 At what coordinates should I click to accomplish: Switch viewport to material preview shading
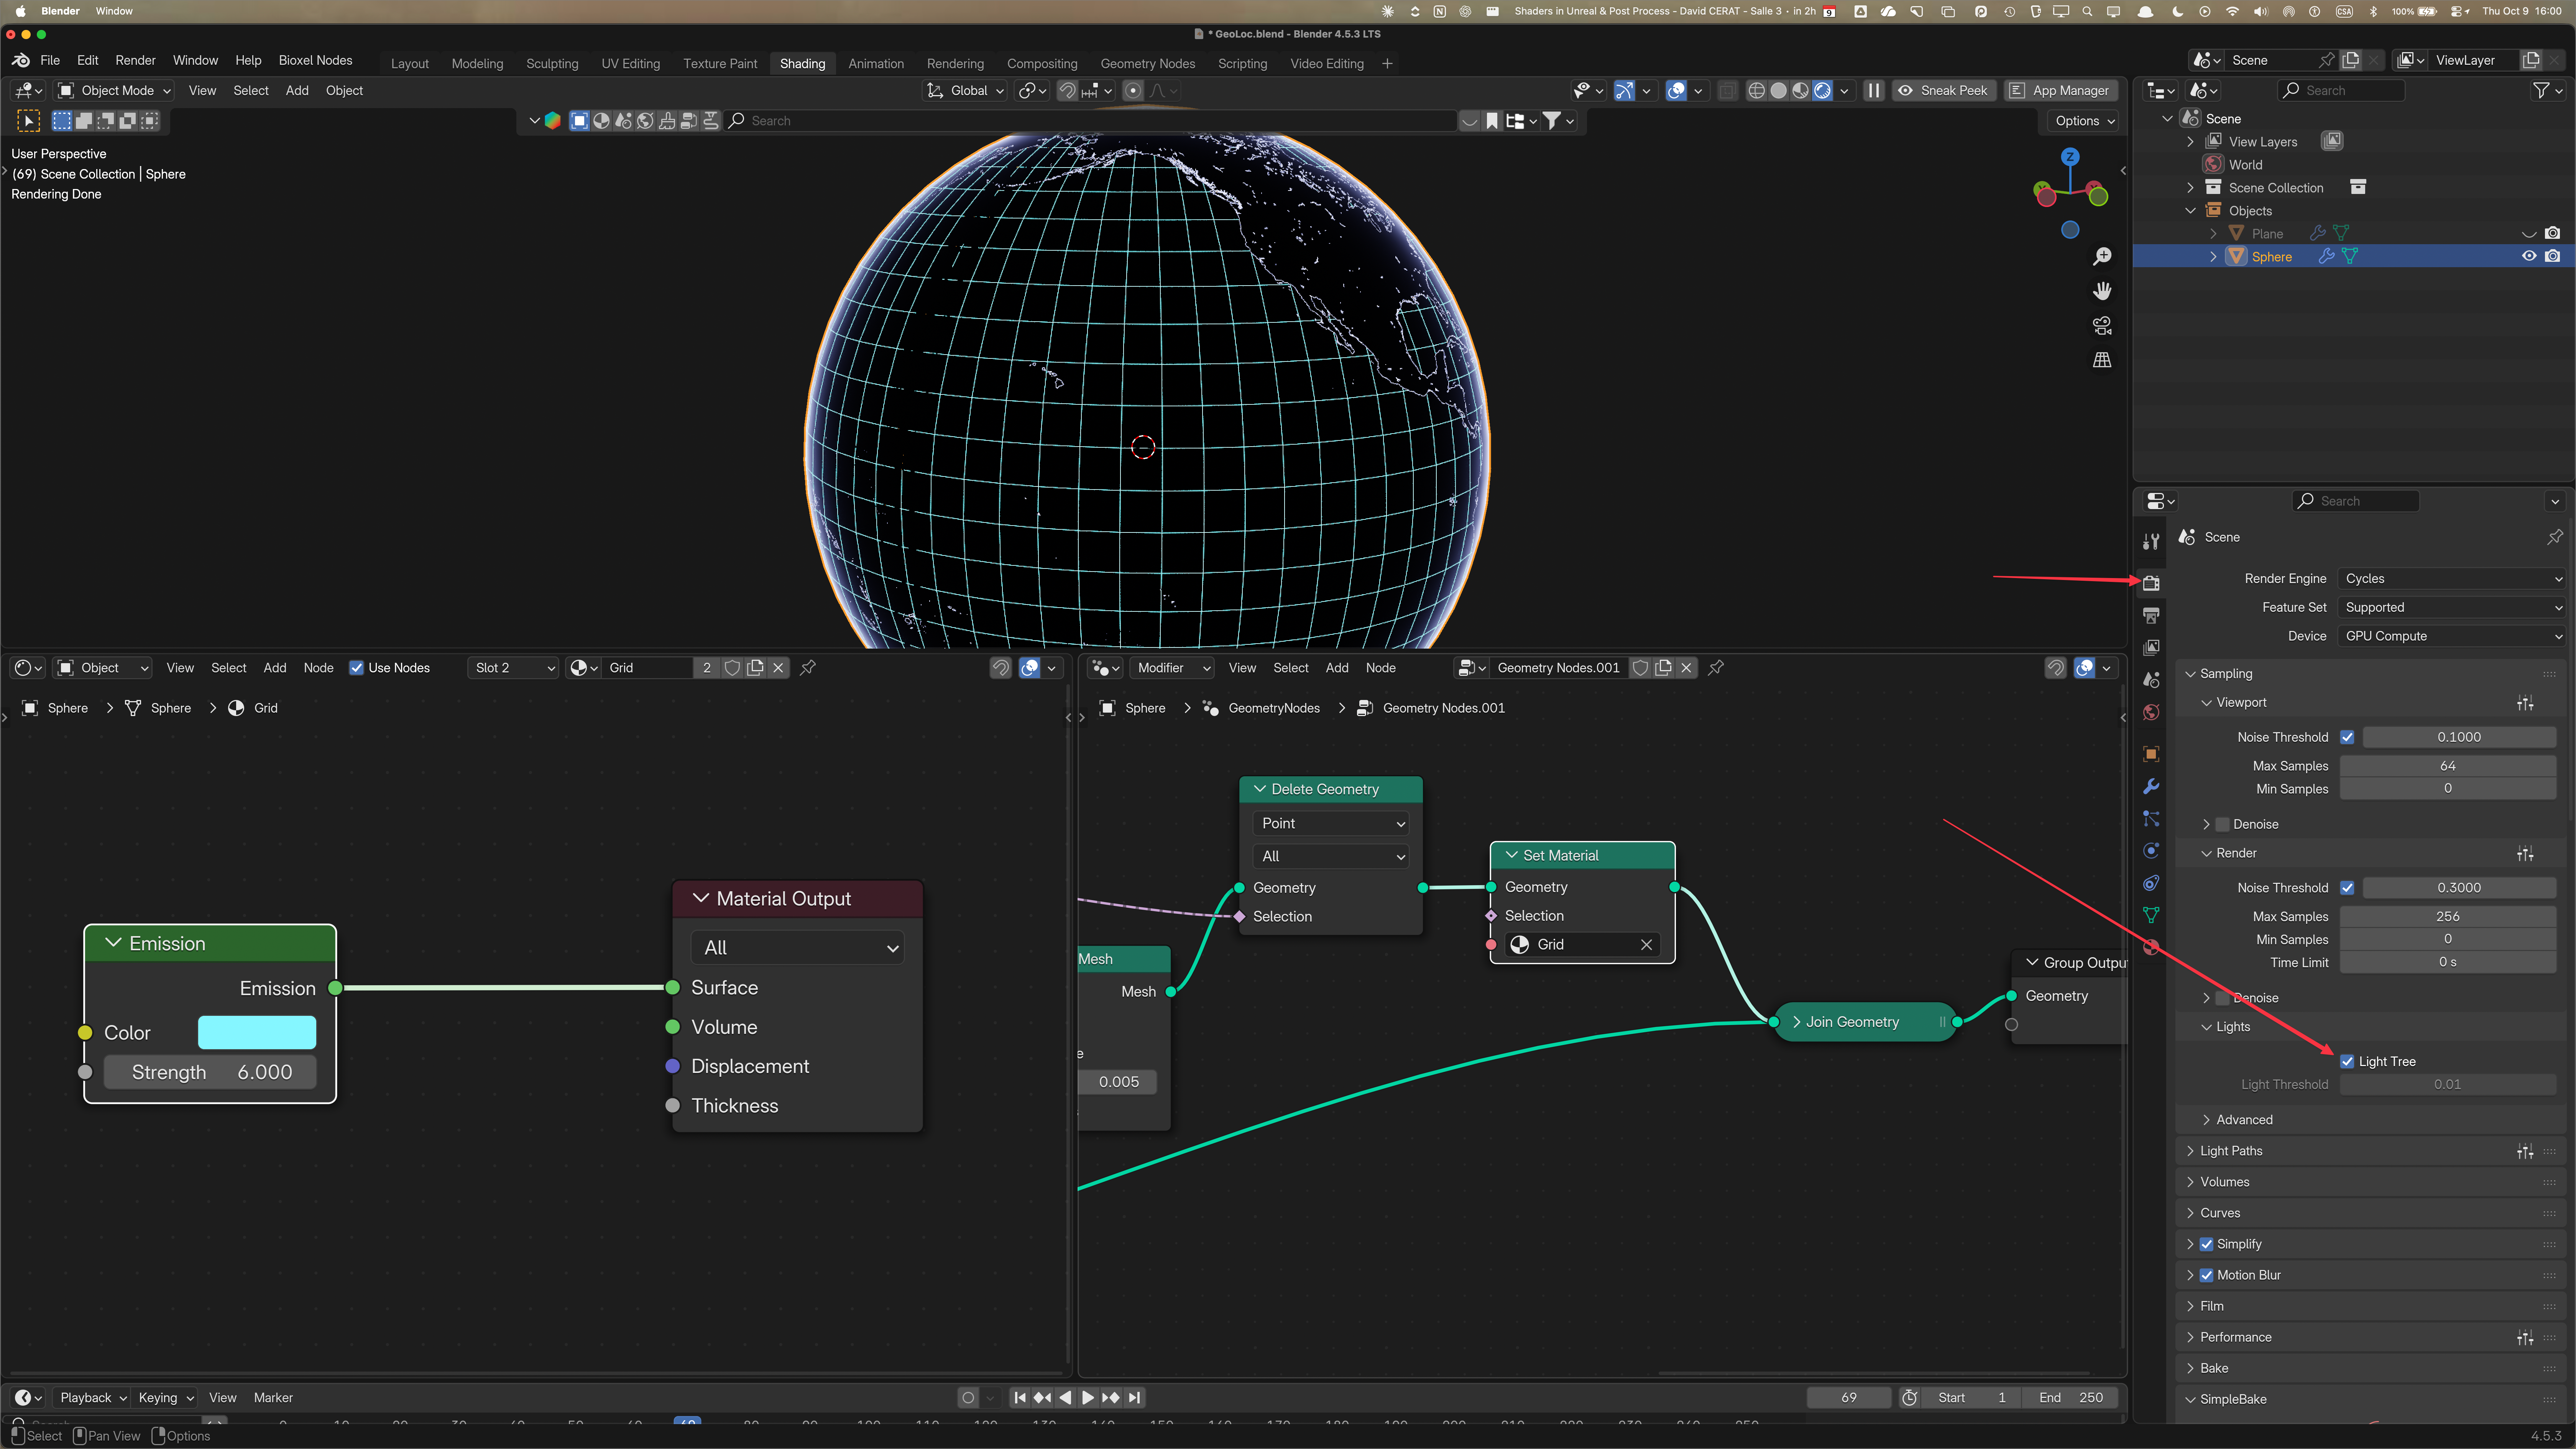coord(1800,90)
